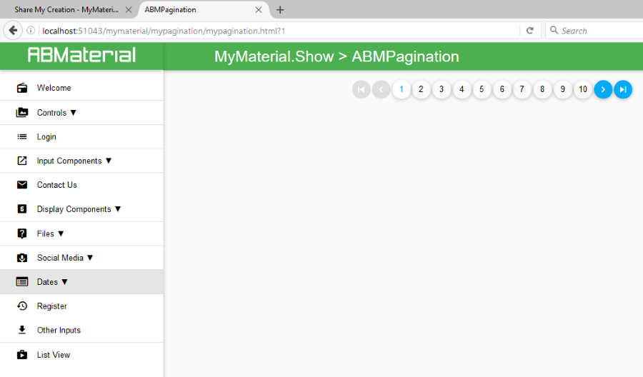Click the Controls sidebar icon
Image resolution: width=643 pixels, height=377 pixels.
click(22, 112)
